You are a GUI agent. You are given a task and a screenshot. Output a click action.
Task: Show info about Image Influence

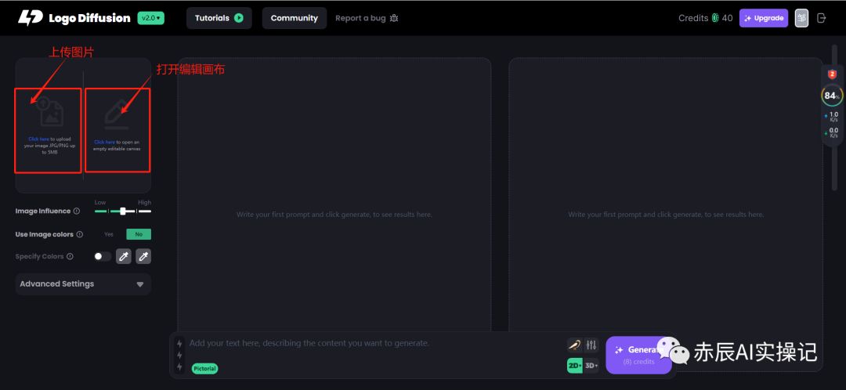pos(77,211)
